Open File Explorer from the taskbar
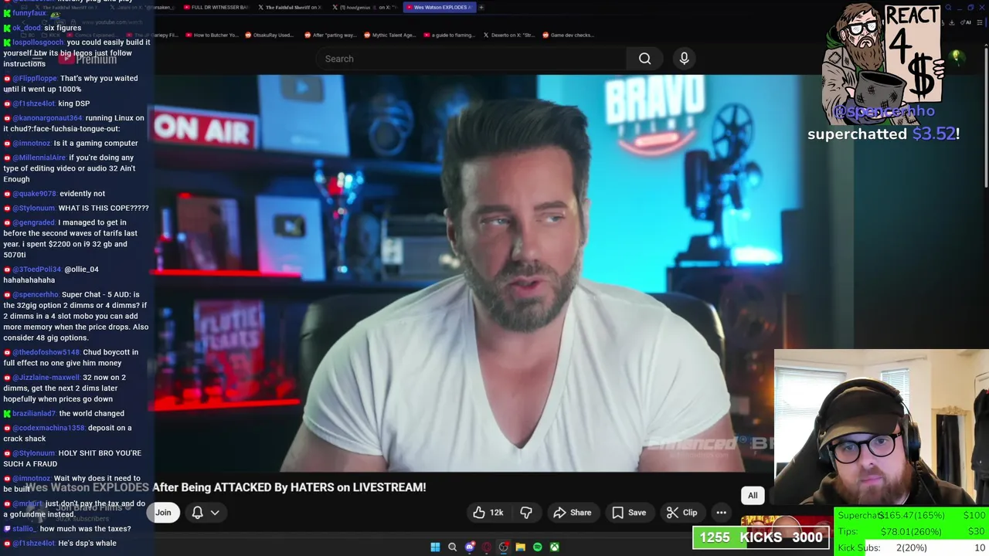The height and width of the screenshot is (556, 989). [x=520, y=547]
